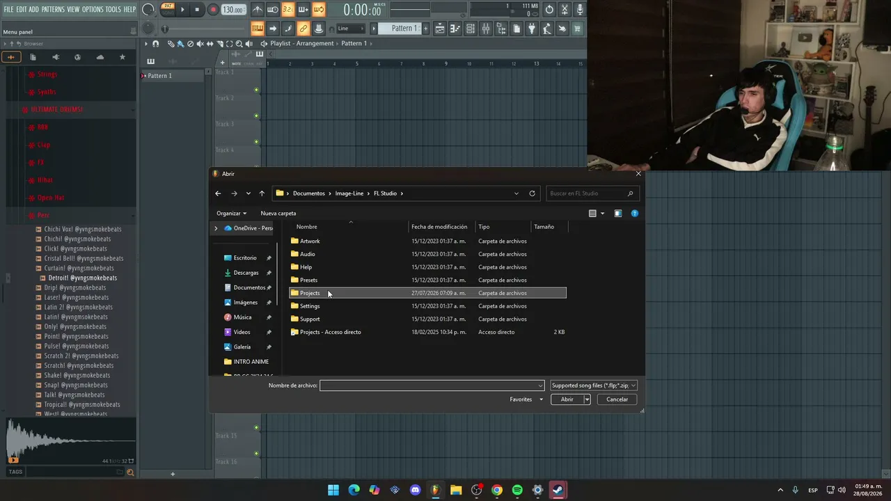Expand the OneDrive tree node
891x501 pixels.
[x=216, y=228]
